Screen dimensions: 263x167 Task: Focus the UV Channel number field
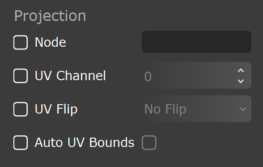pyautogui.click(x=196, y=75)
